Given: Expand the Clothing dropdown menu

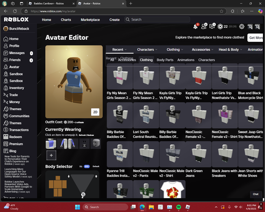Looking at the screenshot, I should (175, 50).
